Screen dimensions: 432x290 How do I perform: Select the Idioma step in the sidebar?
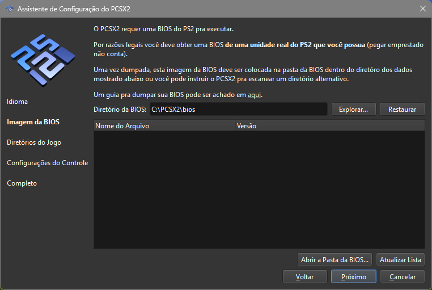click(18, 102)
